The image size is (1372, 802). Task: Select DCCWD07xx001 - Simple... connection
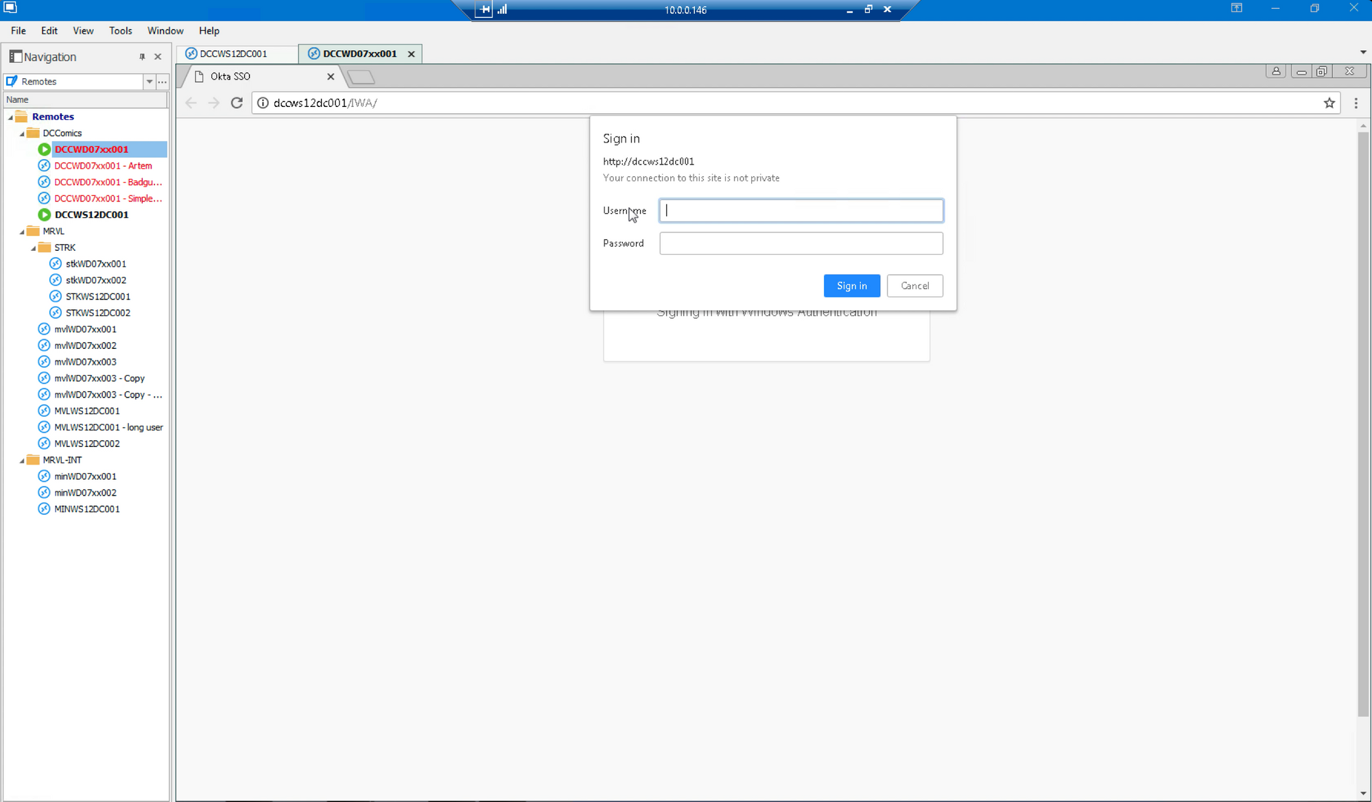pyautogui.click(x=108, y=199)
